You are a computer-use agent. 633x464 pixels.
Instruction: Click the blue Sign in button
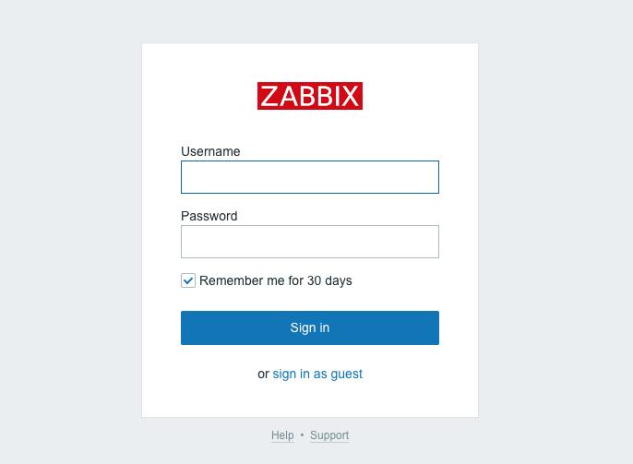[310, 327]
